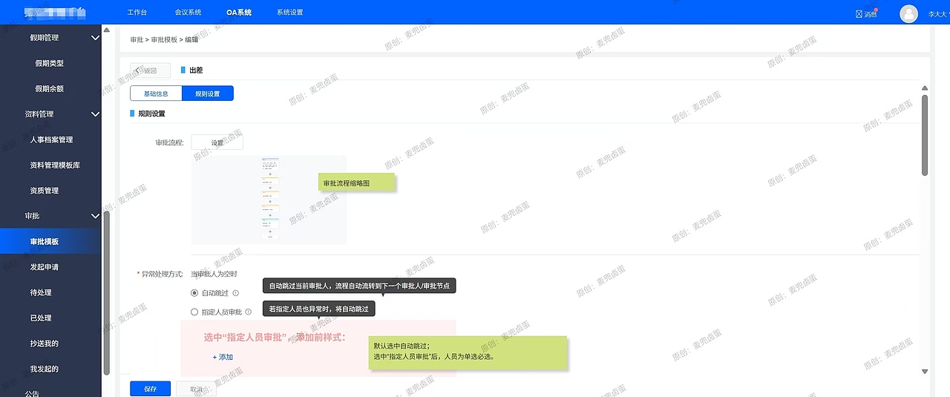Select the 指定人员审批 radio button
Image resolution: width=950 pixels, height=397 pixels.
click(194, 312)
